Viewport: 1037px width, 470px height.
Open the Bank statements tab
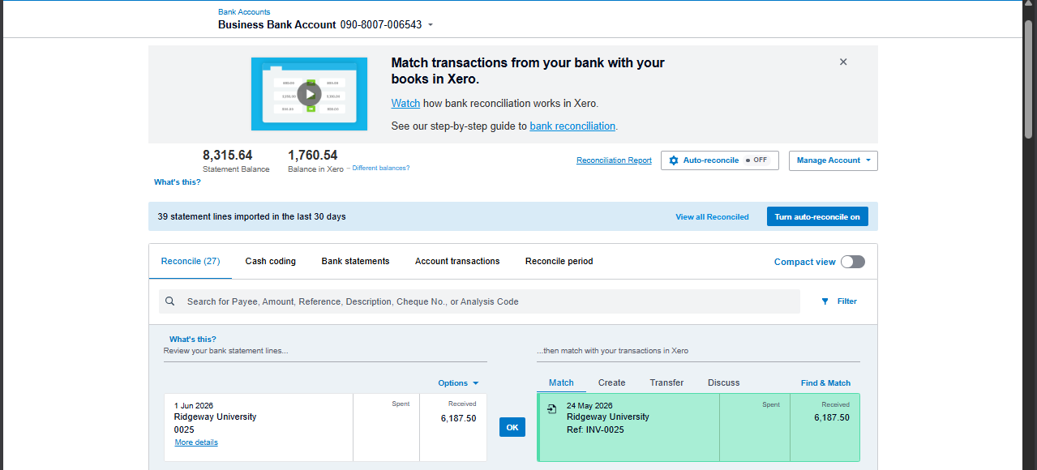point(355,261)
